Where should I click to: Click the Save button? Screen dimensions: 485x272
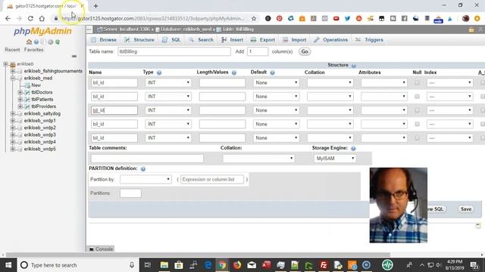466,209
